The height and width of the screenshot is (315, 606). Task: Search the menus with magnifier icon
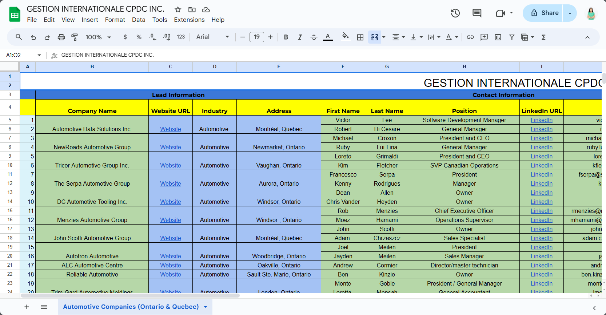point(19,37)
